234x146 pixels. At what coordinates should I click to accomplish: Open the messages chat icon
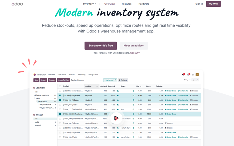tap(183, 74)
